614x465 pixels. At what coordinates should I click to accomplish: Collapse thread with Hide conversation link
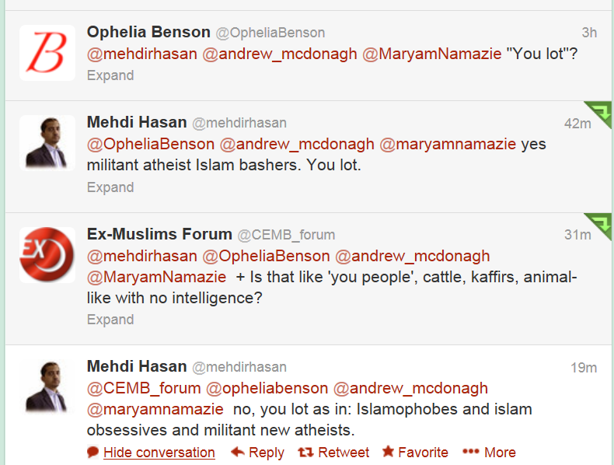tap(159, 453)
